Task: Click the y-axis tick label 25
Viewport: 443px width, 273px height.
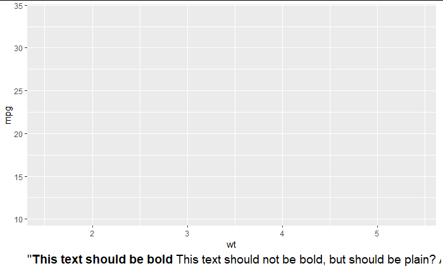Action: (x=18, y=92)
